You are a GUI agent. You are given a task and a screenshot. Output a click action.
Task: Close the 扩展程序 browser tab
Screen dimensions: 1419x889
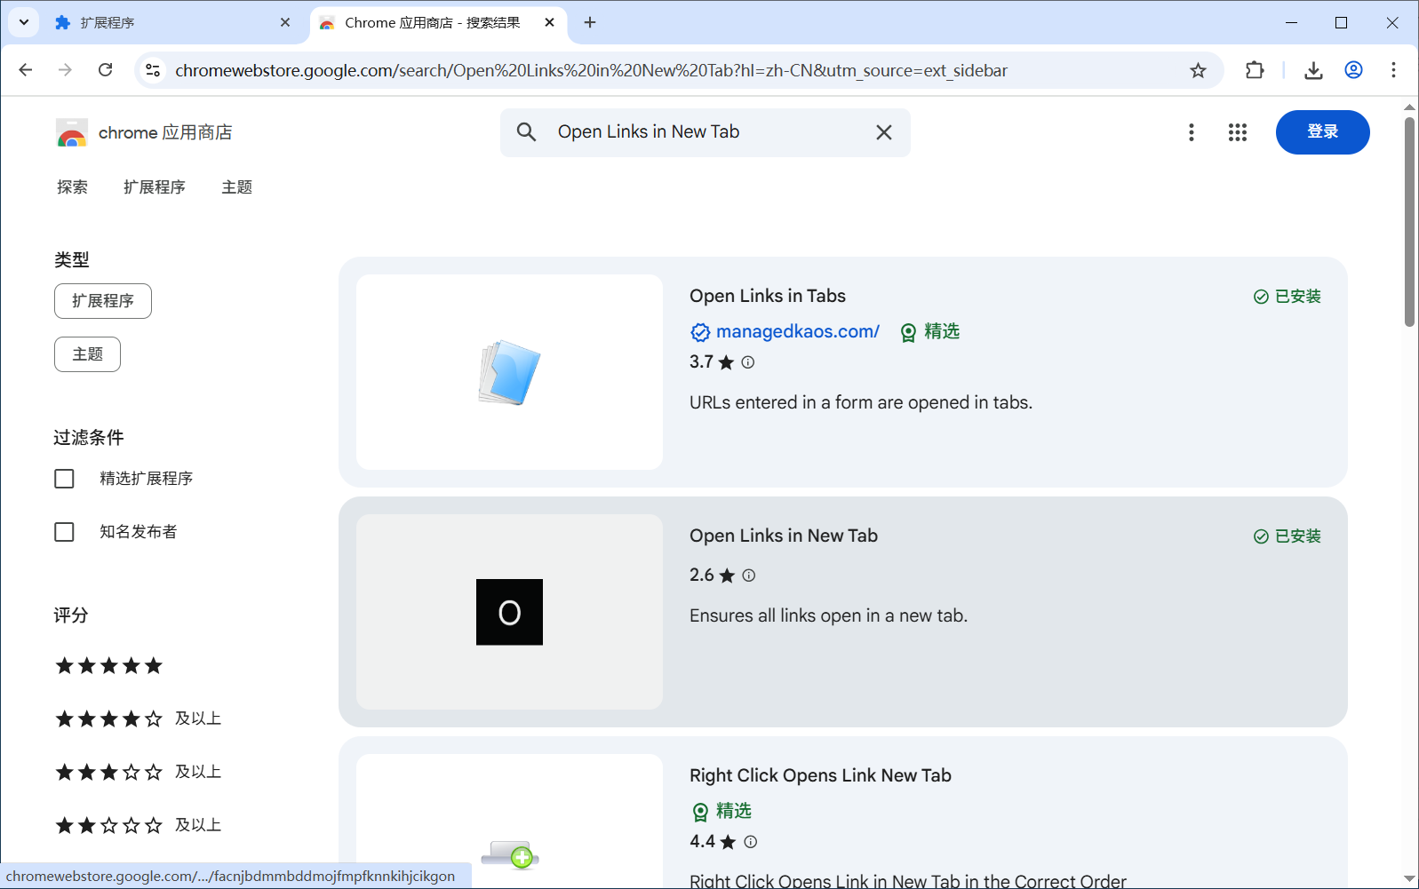285,22
